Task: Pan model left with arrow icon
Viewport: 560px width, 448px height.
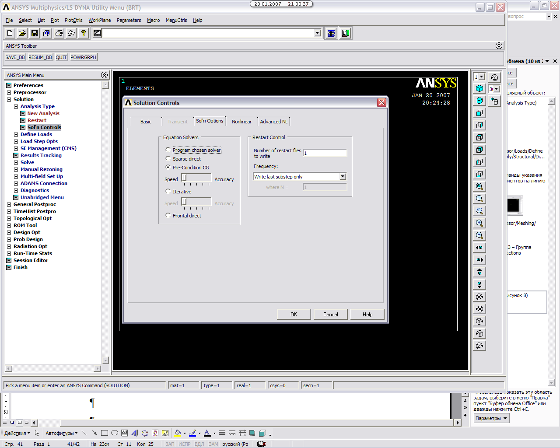Action: pyautogui.click(x=479, y=248)
